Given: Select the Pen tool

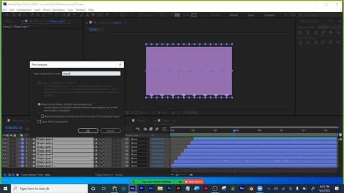Looking at the screenshot, I should point(69,15).
